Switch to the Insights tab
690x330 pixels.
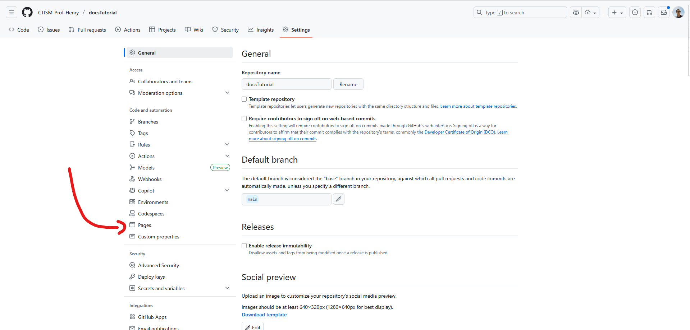261,30
